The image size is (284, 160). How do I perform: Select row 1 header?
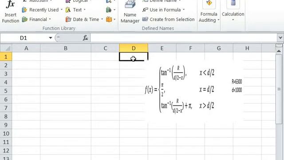(6, 56)
